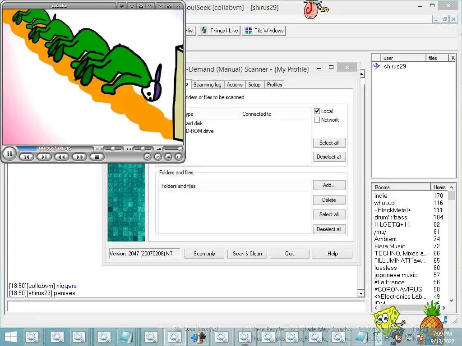Skip to the next track in media player
The image size is (462, 346).
pyautogui.click(x=44, y=157)
